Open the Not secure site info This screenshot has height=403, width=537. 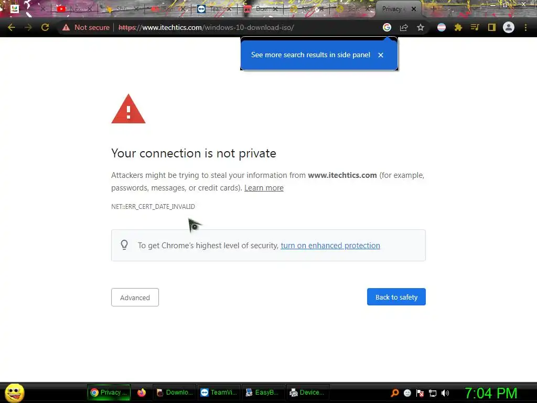(x=86, y=27)
